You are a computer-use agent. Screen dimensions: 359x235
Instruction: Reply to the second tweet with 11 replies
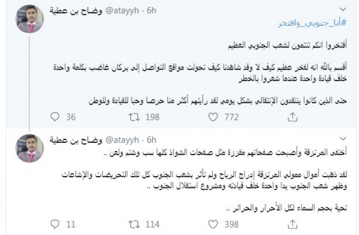click(56, 224)
